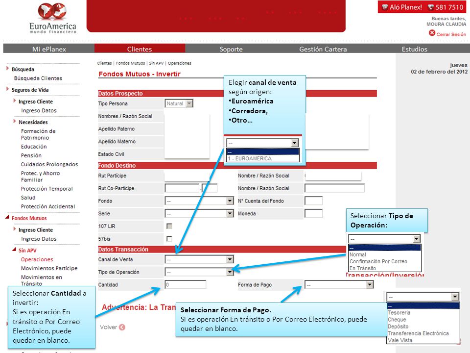Click Rut Partícipe row Nombre / Razón Social field
The image size is (470, 353).
point(333,176)
